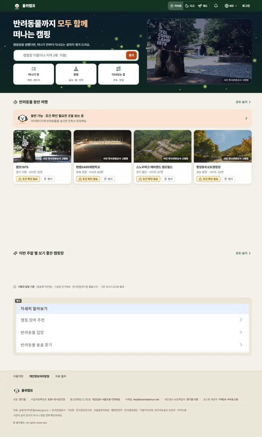Open the 떠나기 전 tab card
The image size is (262, 437).
click(33, 74)
